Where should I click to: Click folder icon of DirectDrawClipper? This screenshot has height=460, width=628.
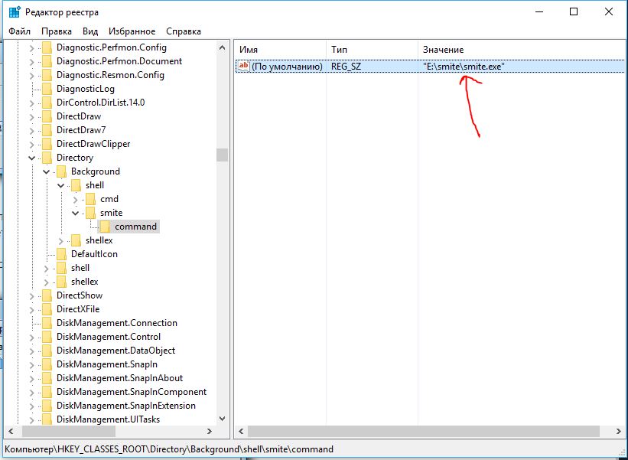pos(47,144)
